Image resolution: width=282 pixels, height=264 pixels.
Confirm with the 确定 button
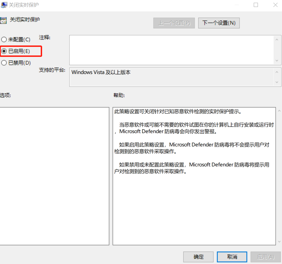(198, 257)
